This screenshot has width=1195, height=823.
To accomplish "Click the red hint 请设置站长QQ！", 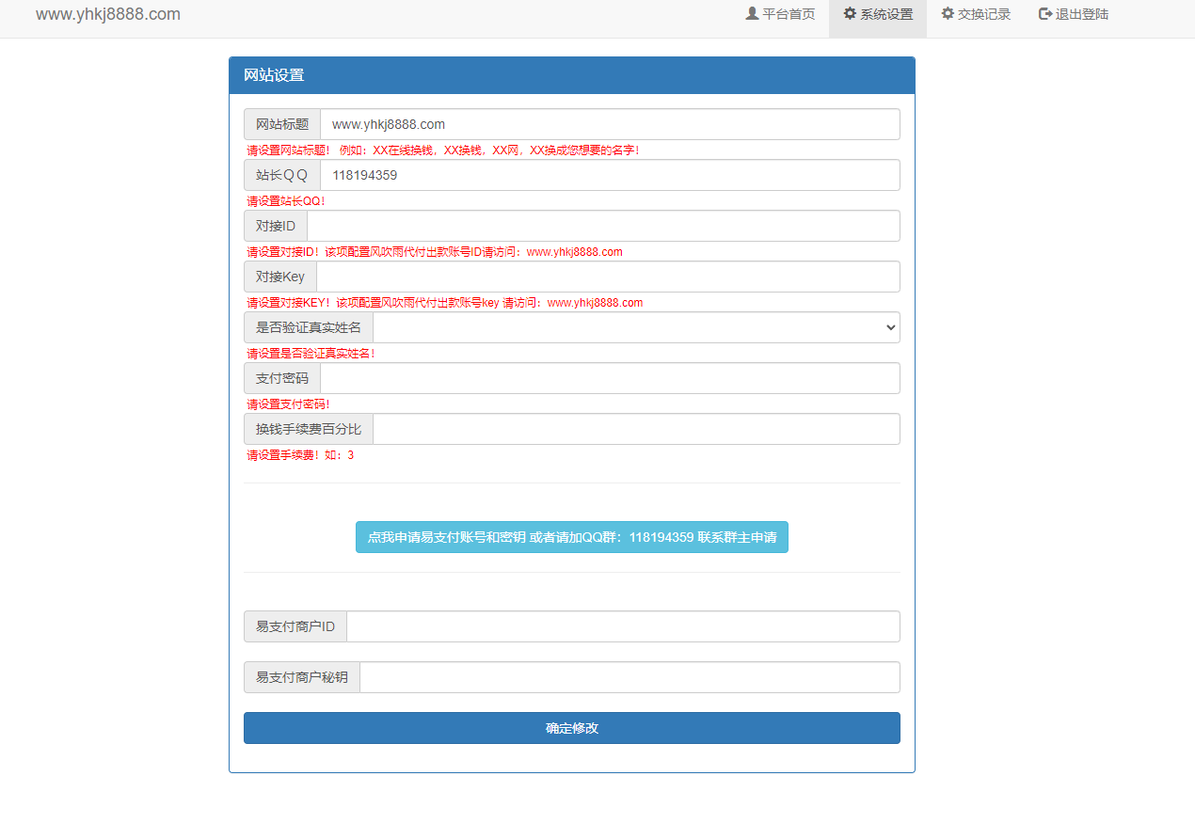I will pyautogui.click(x=286, y=201).
